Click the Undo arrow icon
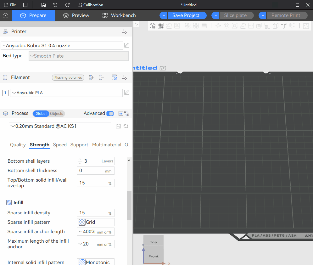 coord(55,5)
